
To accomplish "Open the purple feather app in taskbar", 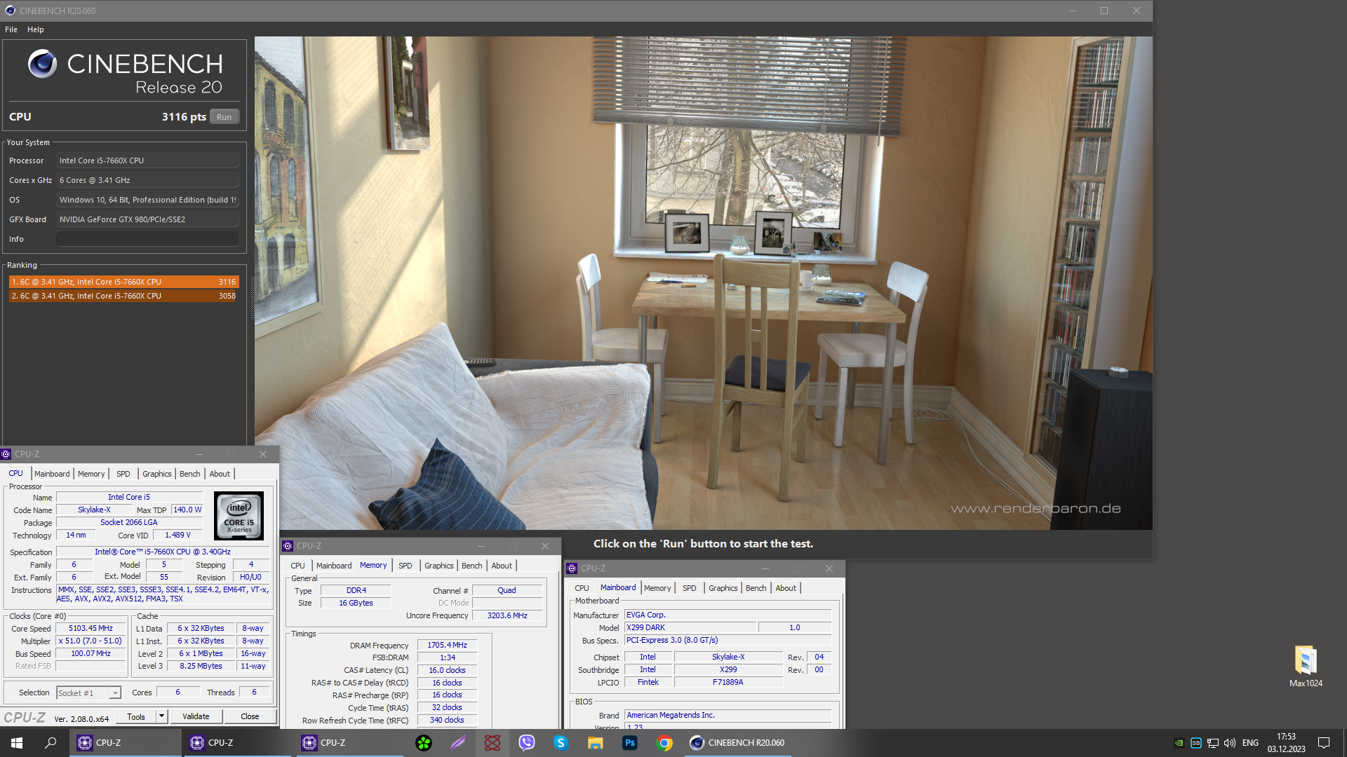I will pyautogui.click(x=458, y=742).
